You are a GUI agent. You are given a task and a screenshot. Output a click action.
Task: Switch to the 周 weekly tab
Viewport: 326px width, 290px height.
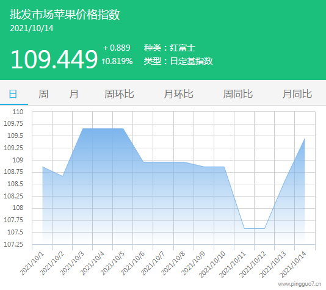pos(43,94)
